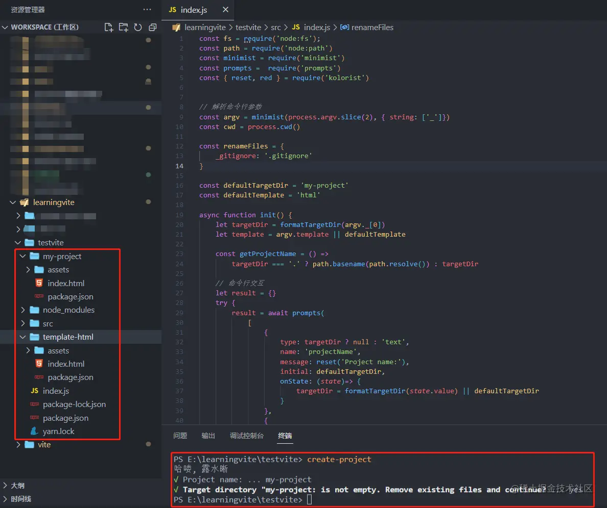Open index.html inside template-html
Image resolution: width=607 pixels, height=508 pixels.
(66, 364)
